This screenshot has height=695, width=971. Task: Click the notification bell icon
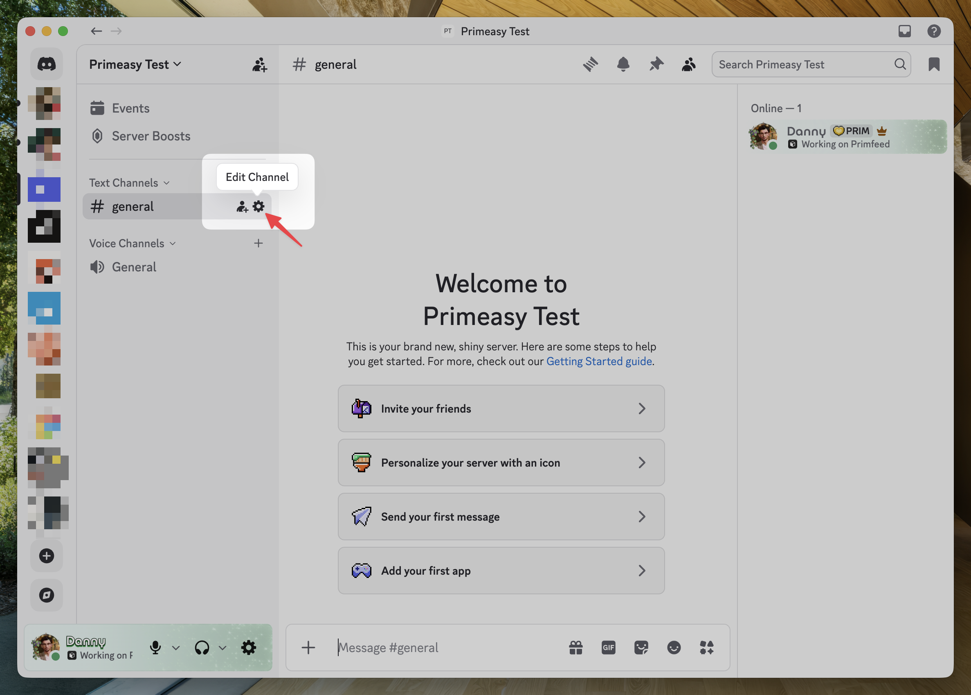623,65
